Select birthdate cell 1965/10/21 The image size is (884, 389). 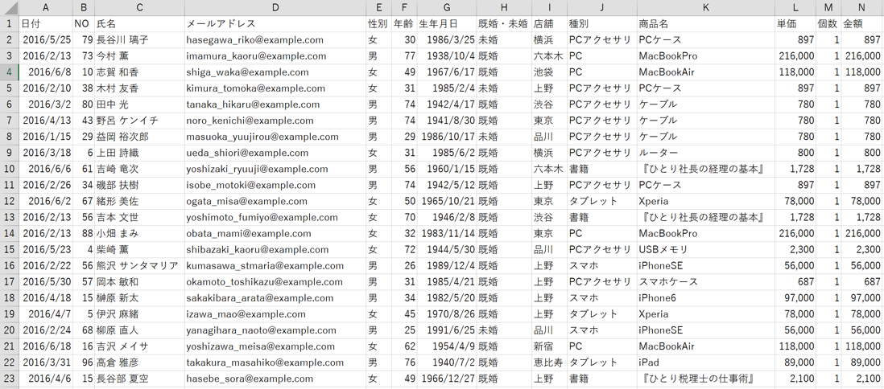447,201
